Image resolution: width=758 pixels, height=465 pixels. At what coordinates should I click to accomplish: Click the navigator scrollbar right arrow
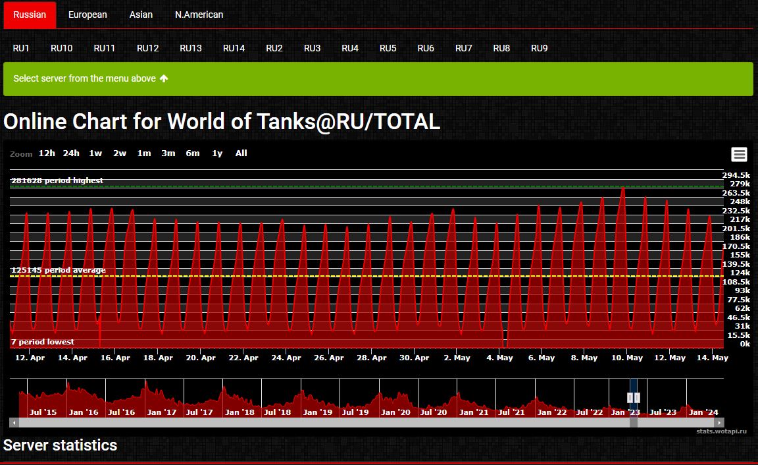point(719,423)
